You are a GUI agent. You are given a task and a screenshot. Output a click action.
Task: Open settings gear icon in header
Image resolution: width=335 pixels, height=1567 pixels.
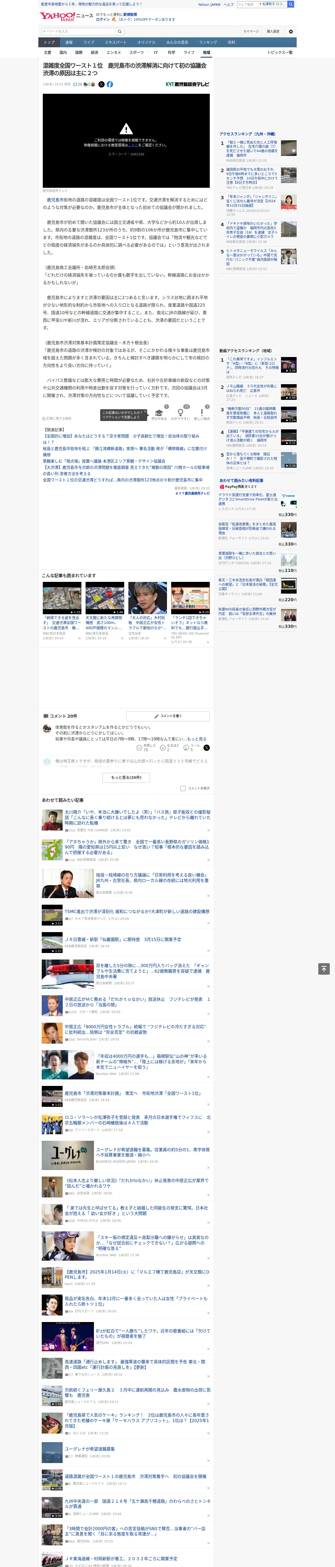click(x=291, y=32)
